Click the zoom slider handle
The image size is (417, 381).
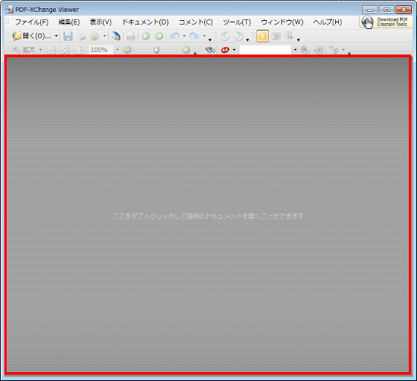(x=156, y=50)
